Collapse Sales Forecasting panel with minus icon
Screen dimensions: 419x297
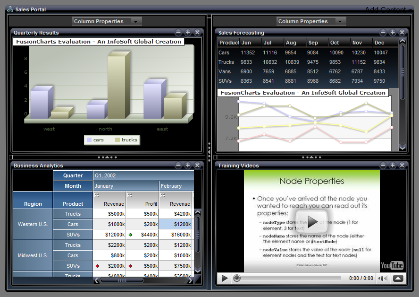[x=383, y=33]
